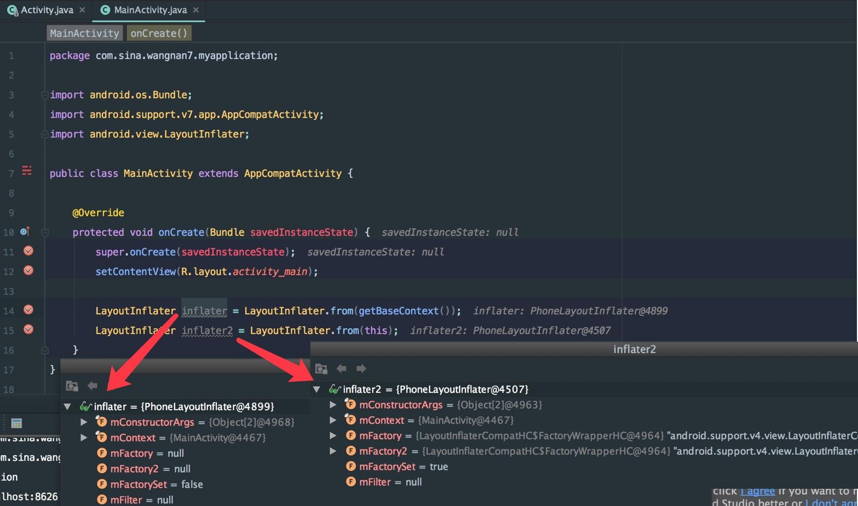Viewport: 858px width, 506px height.
Task: Expand mConstructorArgs under inflater2
Action: [333, 404]
